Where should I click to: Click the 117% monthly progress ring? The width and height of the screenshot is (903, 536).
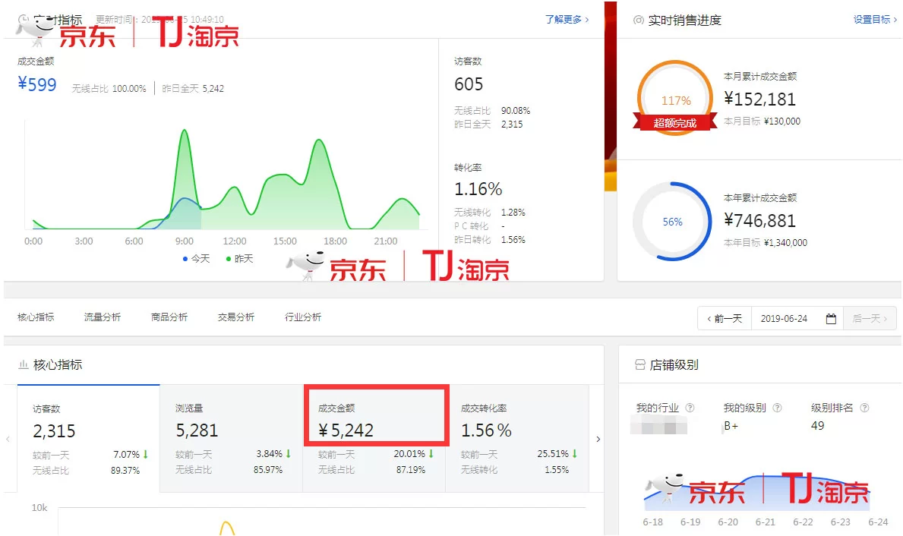(675, 99)
